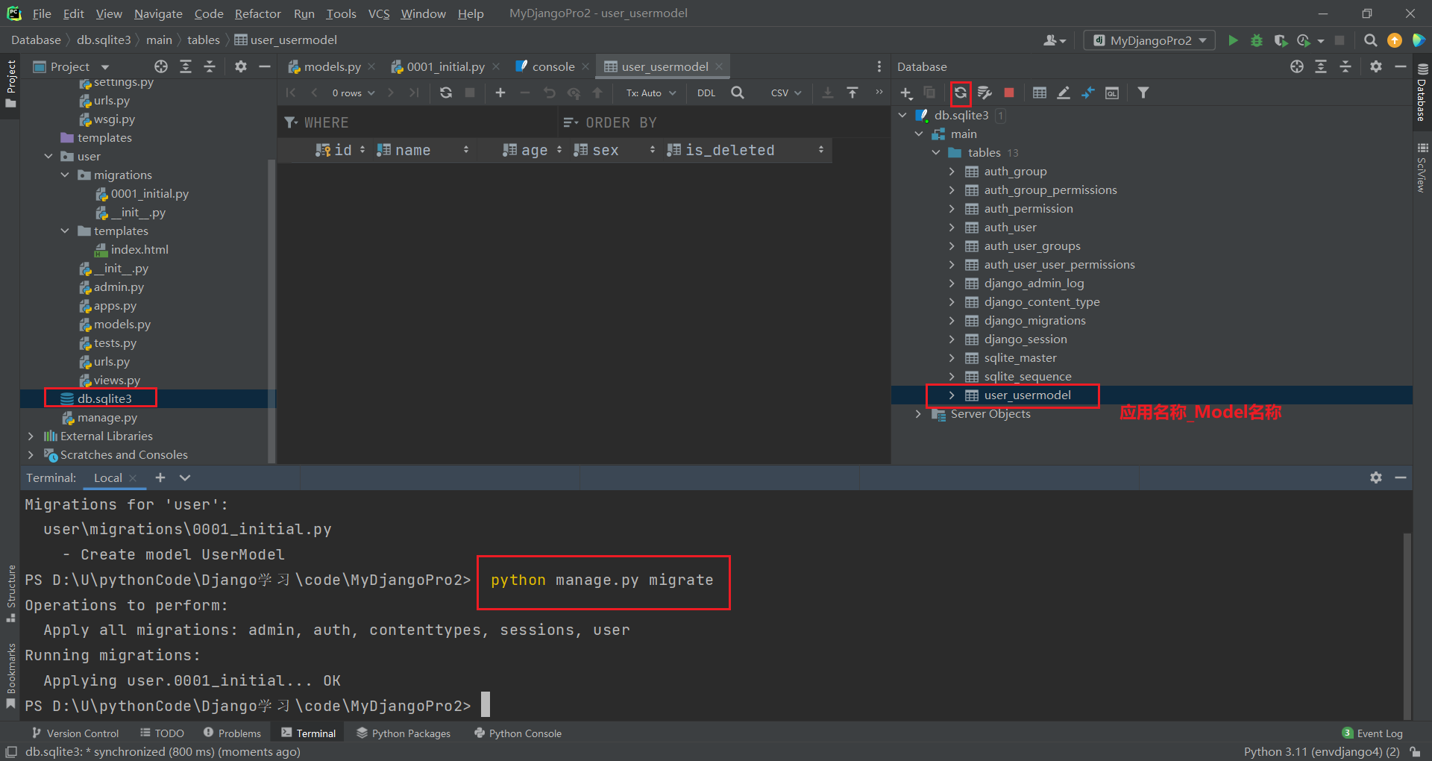Open a new terminal session with the plus icon
The image size is (1432, 761).
pyautogui.click(x=160, y=477)
